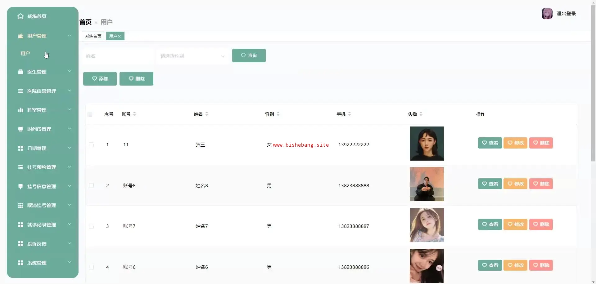This screenshot has width=596, height=284.
Task: Focus the 姓名 search input field
Action: [118, 56]
